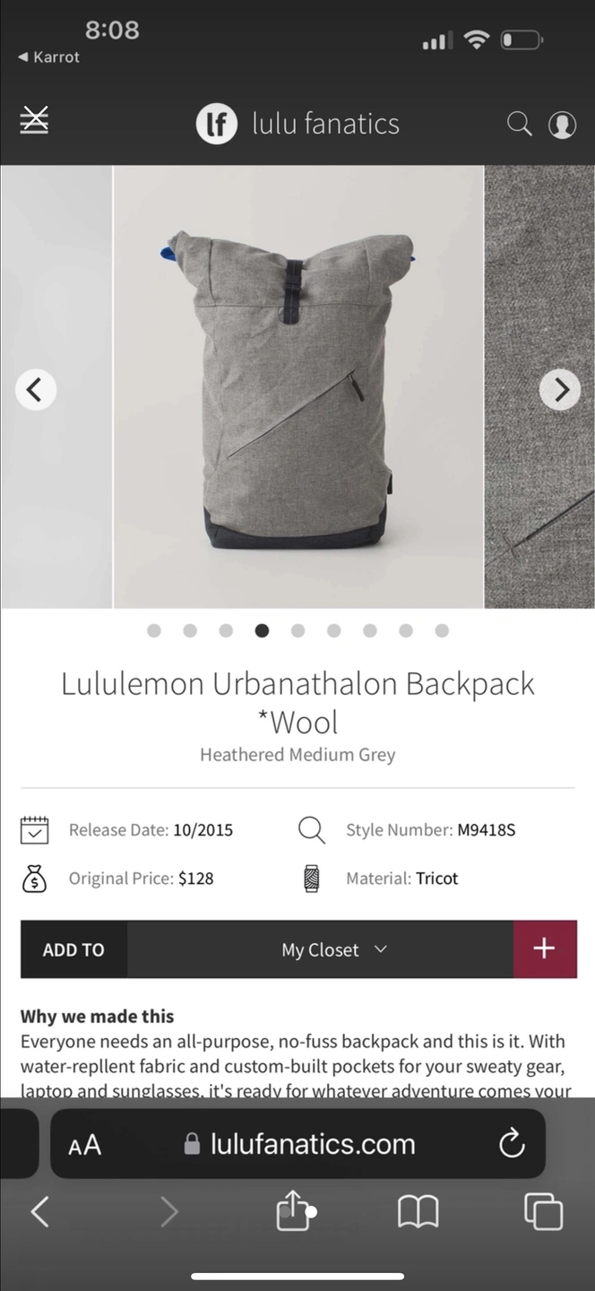Jump to first carousel dot
595x1291 pixels.
pyautogui.click(x=154, y=631)
